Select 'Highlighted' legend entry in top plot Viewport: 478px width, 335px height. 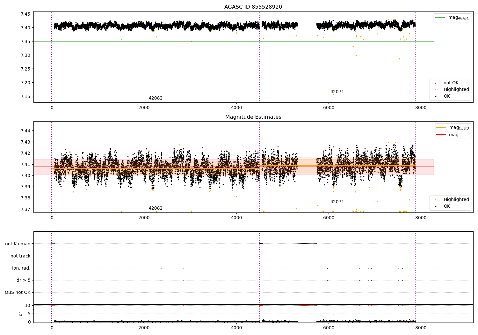click(x=456, y=90)
